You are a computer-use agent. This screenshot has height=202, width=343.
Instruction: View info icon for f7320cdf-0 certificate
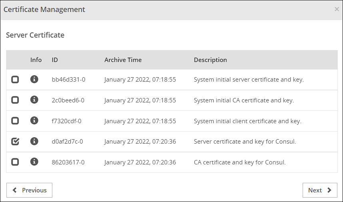[x=34, y=120]
